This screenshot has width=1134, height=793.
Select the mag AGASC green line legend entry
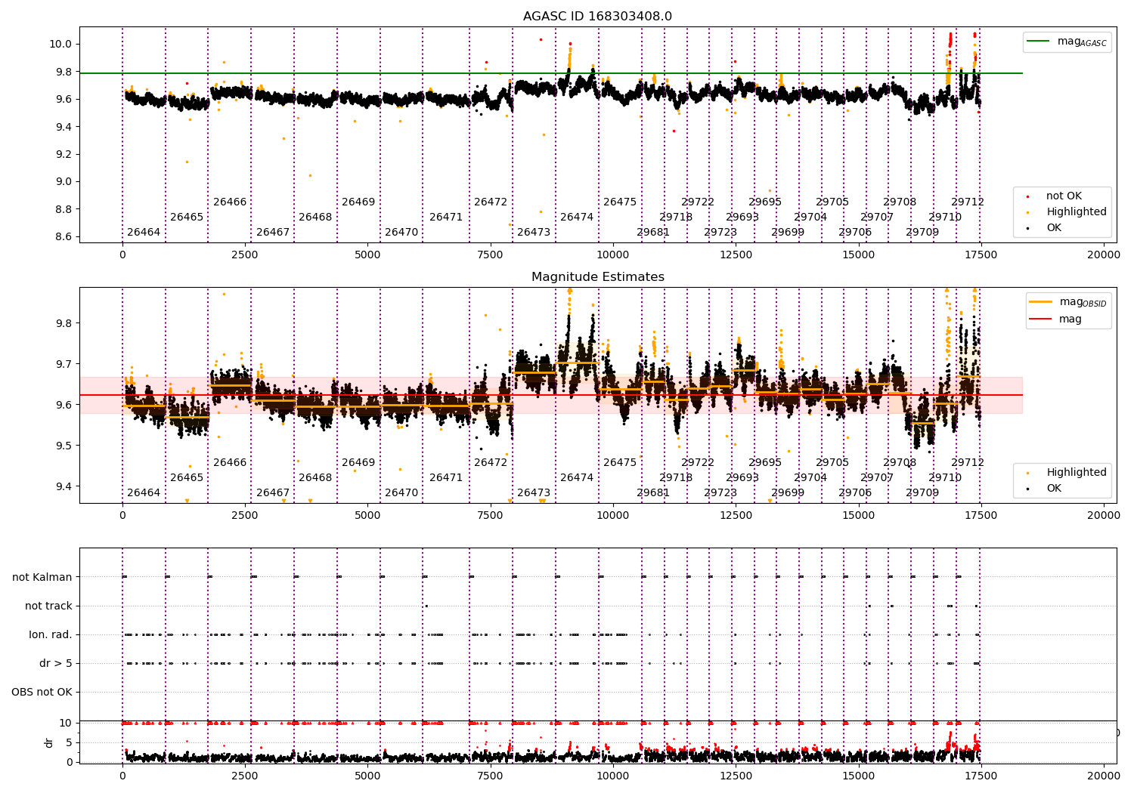[1067, 42]
